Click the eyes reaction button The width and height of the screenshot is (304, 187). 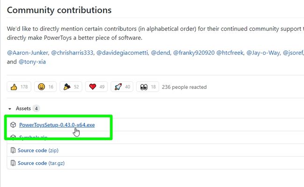[148, 87]
